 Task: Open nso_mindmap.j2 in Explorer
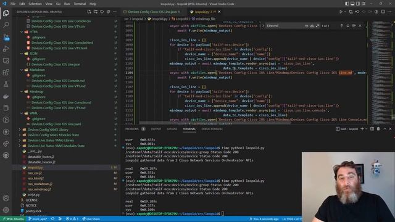coord(39,189)
